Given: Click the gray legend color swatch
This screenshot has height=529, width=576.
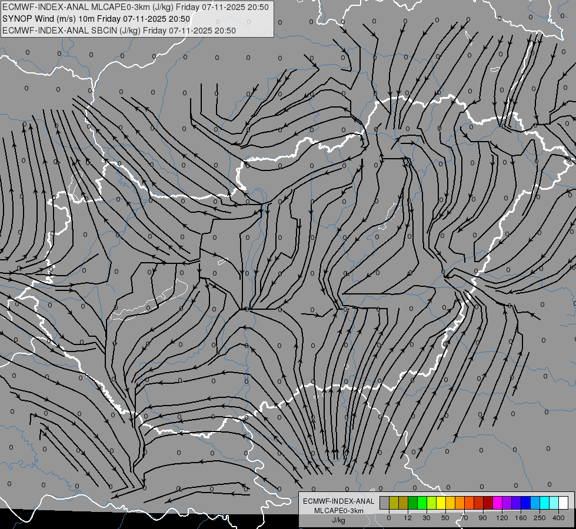Looking at the screenshot, I should 385,503.
